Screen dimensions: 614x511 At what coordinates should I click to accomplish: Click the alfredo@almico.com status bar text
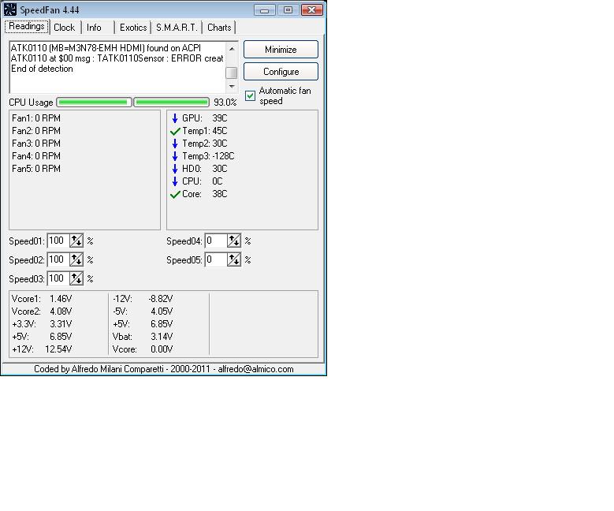[x=255, y=369]
